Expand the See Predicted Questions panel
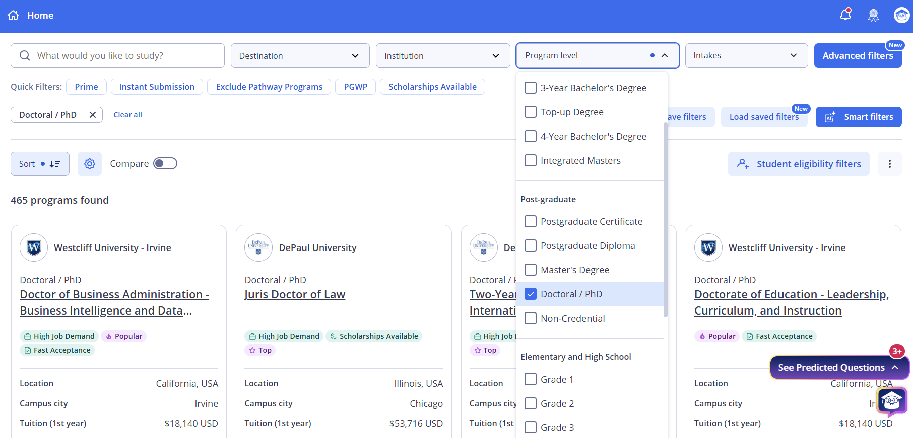This screenshot has width=913, height=438. (x=839, y=367)
